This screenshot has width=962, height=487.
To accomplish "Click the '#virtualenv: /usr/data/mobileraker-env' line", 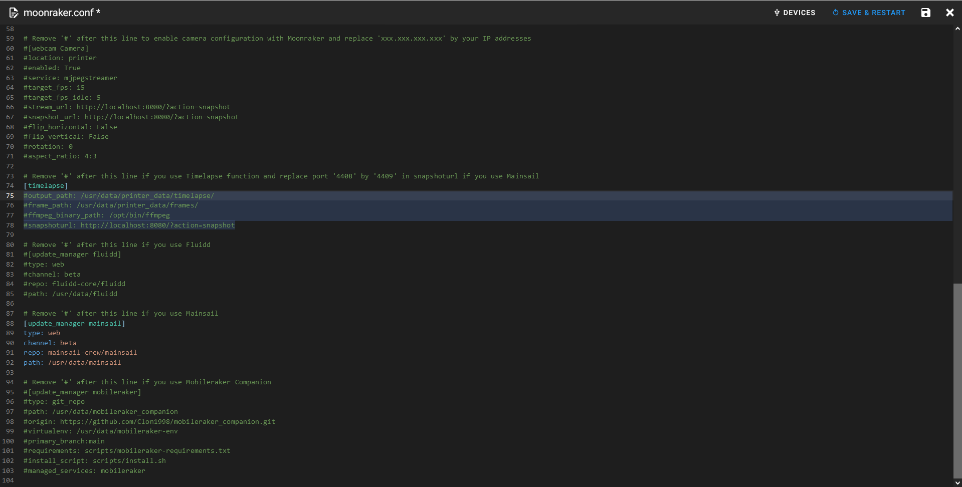I will (101, 431).
